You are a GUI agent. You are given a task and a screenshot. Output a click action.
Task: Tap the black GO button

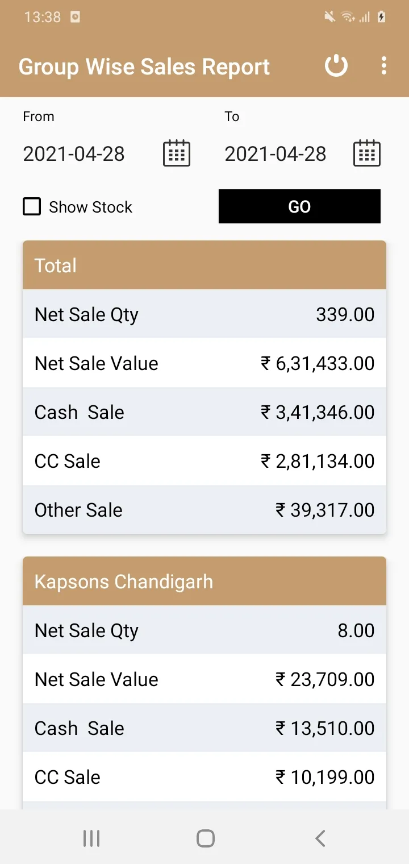pos(299,206)
